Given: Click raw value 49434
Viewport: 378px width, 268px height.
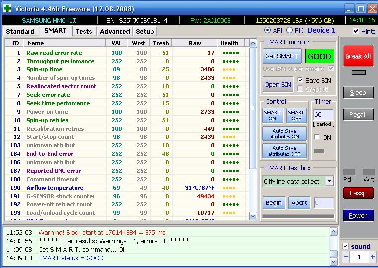Looking at the screenshot, I should click(x=206, y=196).
